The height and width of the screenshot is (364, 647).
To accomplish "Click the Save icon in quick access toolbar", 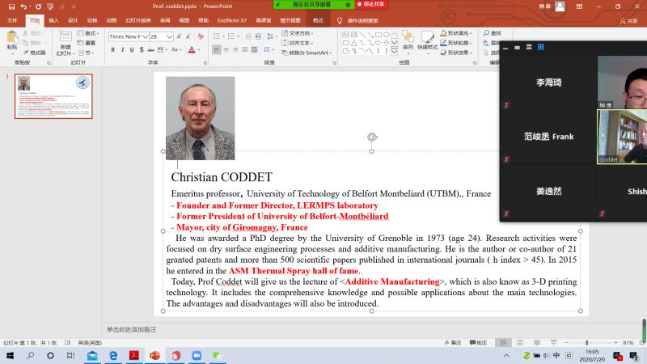I will pyautogui.click(x=10, y=6).
